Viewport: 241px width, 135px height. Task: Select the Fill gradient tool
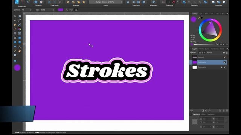click(x=20, y=29)
